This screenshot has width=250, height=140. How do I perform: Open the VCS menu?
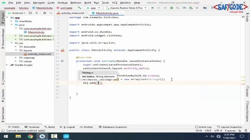click(114, 3)
